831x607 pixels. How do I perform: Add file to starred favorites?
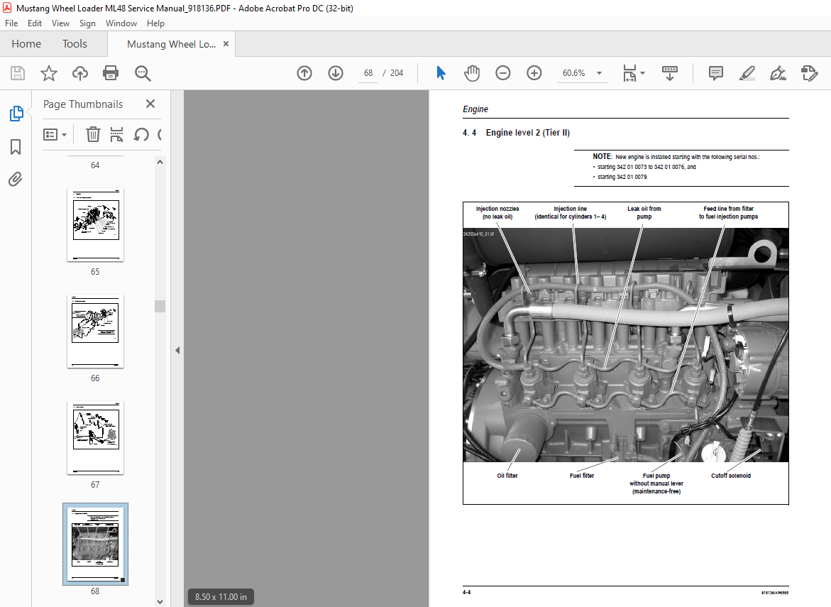[x=49, y=73]
